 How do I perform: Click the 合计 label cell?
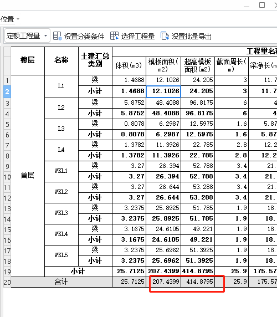pyautogui.click(x=61, y=282)
